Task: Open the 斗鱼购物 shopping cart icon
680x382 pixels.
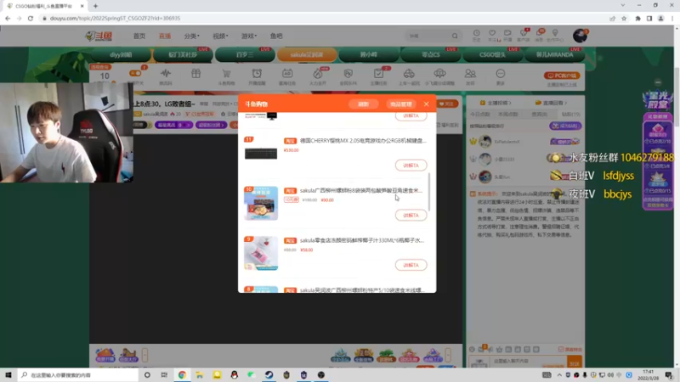Action: pyautogui.click(x=226, y=76)
